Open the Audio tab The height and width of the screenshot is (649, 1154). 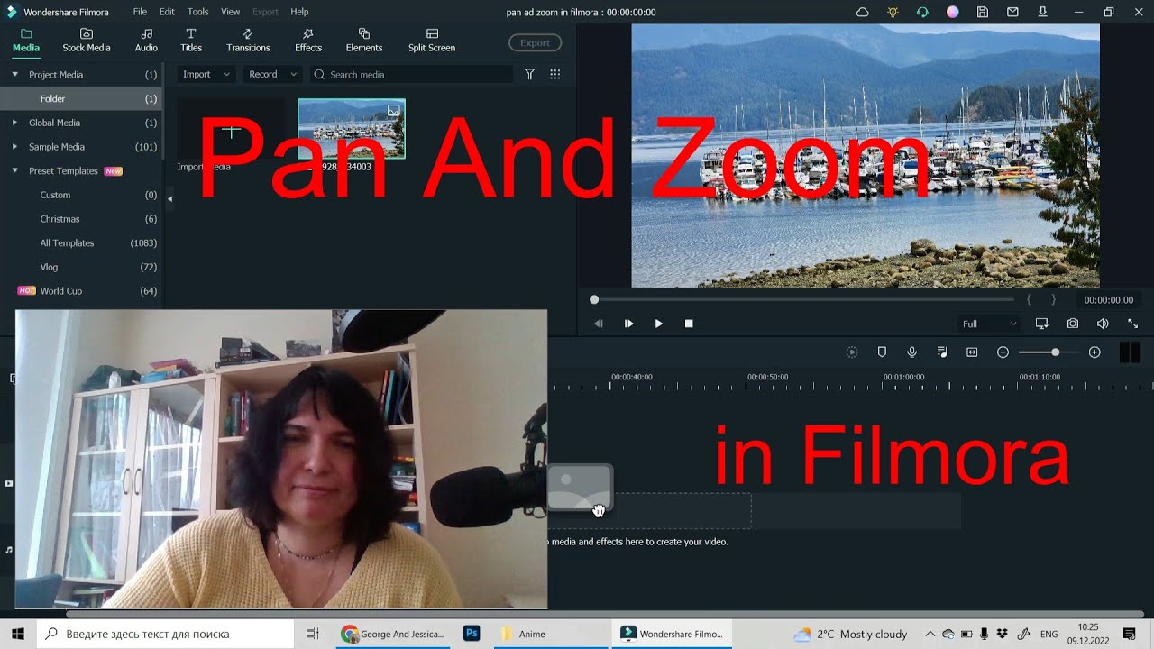[x=146, y=41]
